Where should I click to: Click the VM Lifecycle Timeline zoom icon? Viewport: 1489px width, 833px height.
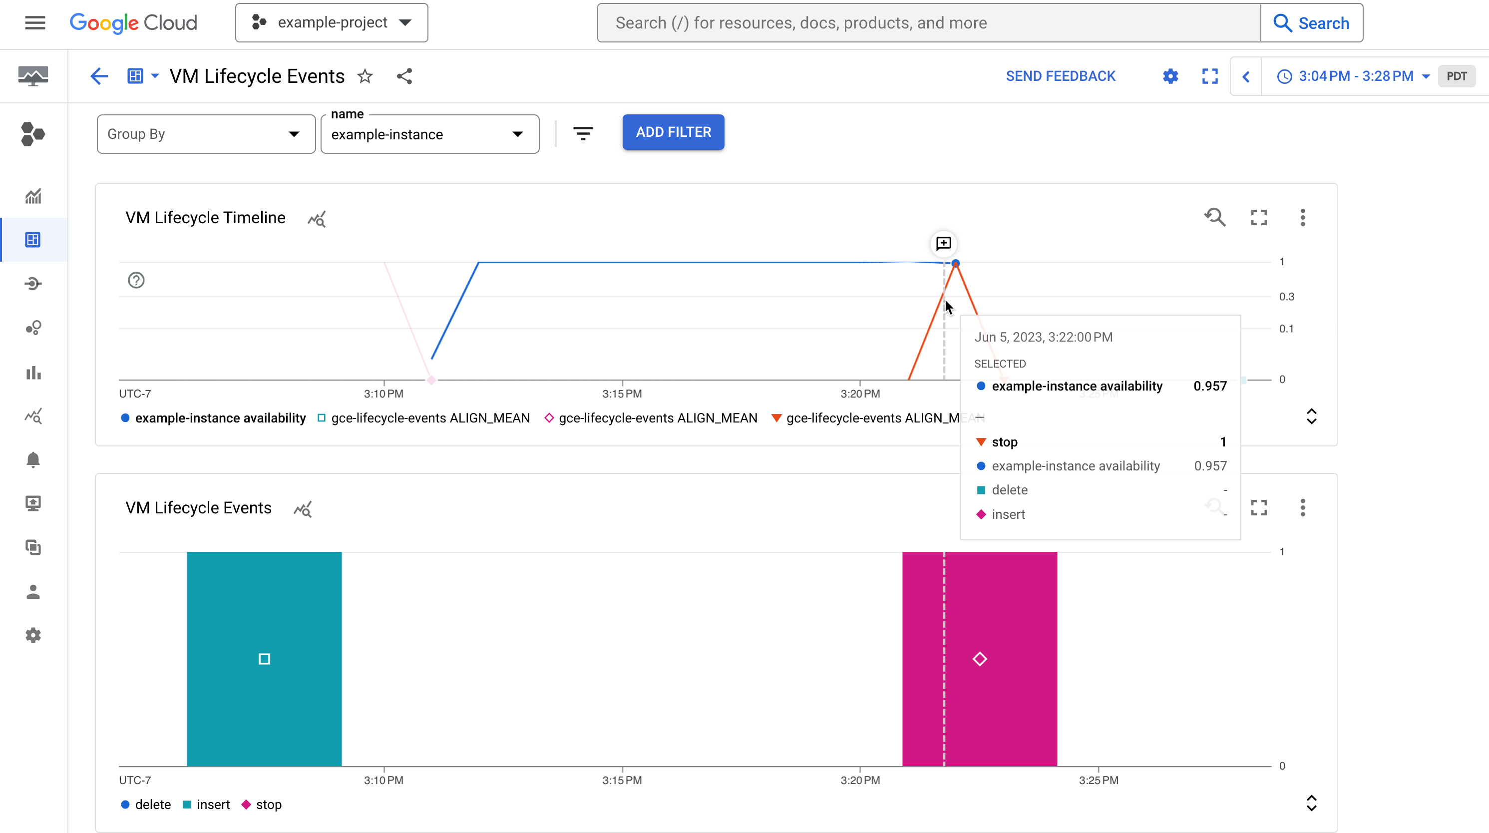1215,217
